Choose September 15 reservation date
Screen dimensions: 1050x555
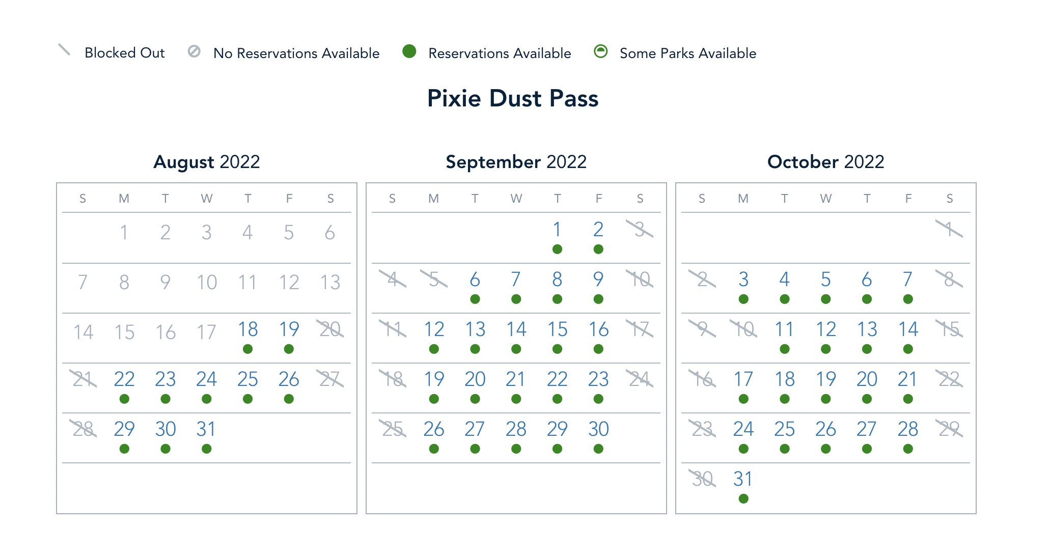coord(558,329)
